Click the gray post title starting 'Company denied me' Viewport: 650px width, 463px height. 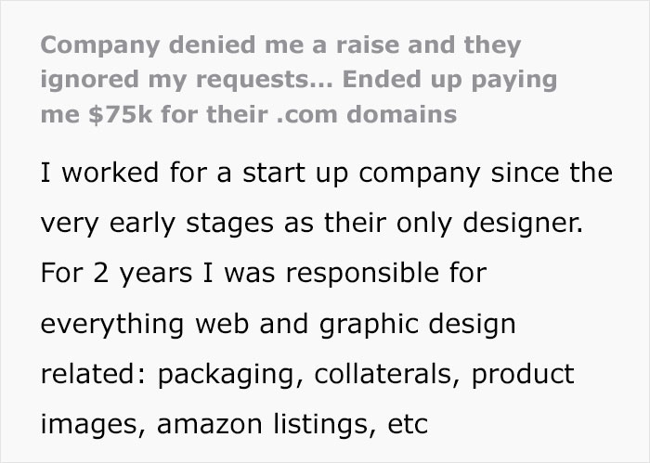tap(280, 45)
